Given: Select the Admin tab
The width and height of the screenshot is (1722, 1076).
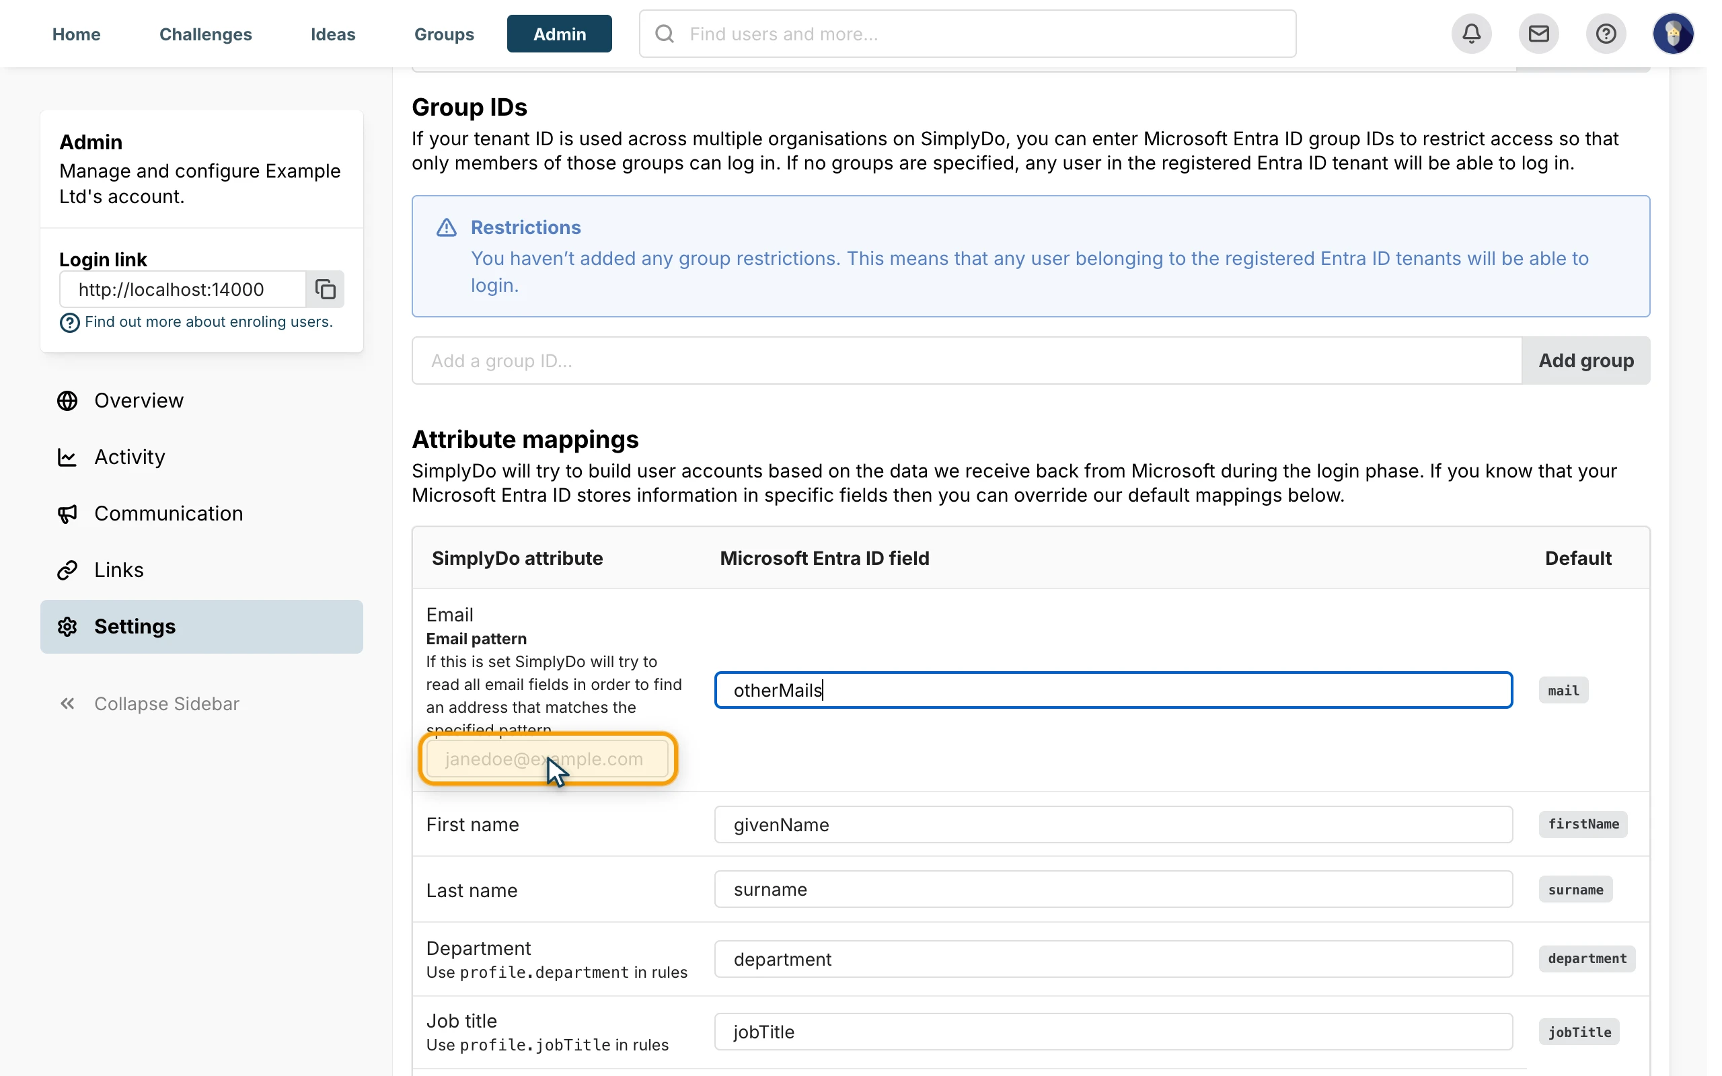Looking at the screenshot, I should click(559, 34).
